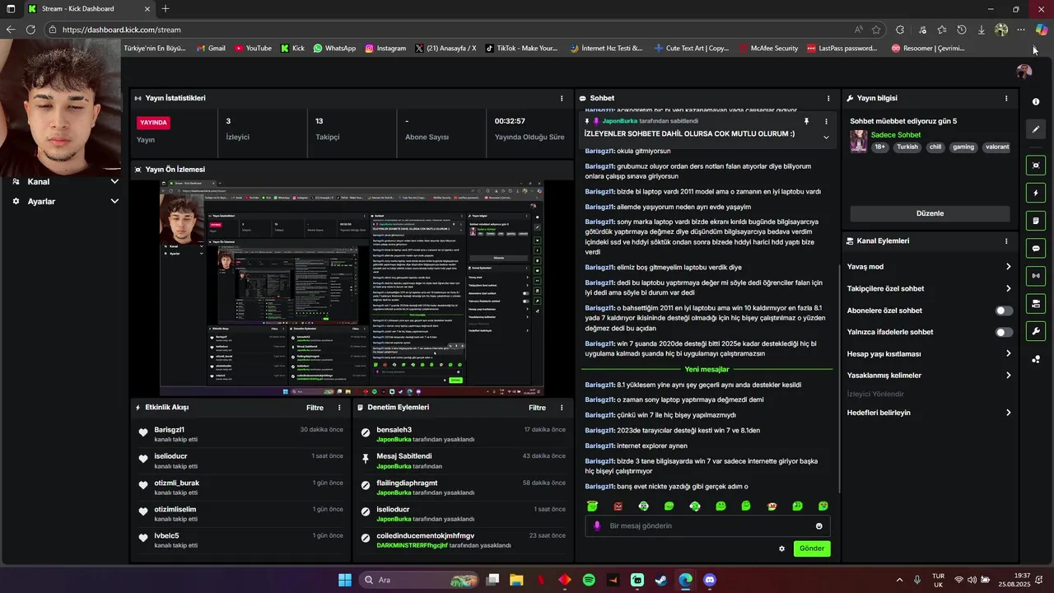Open Kanal Eylemleri panel options menu
Viewport: 1054px width, 593px height.
[x=1005, y=241]
